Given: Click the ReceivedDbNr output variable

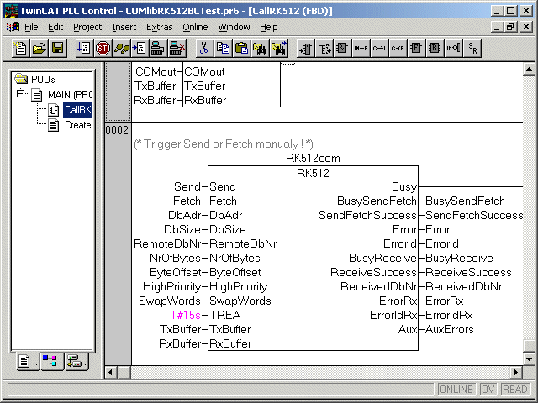Looking at the screenshot, I should click(463, 286).
